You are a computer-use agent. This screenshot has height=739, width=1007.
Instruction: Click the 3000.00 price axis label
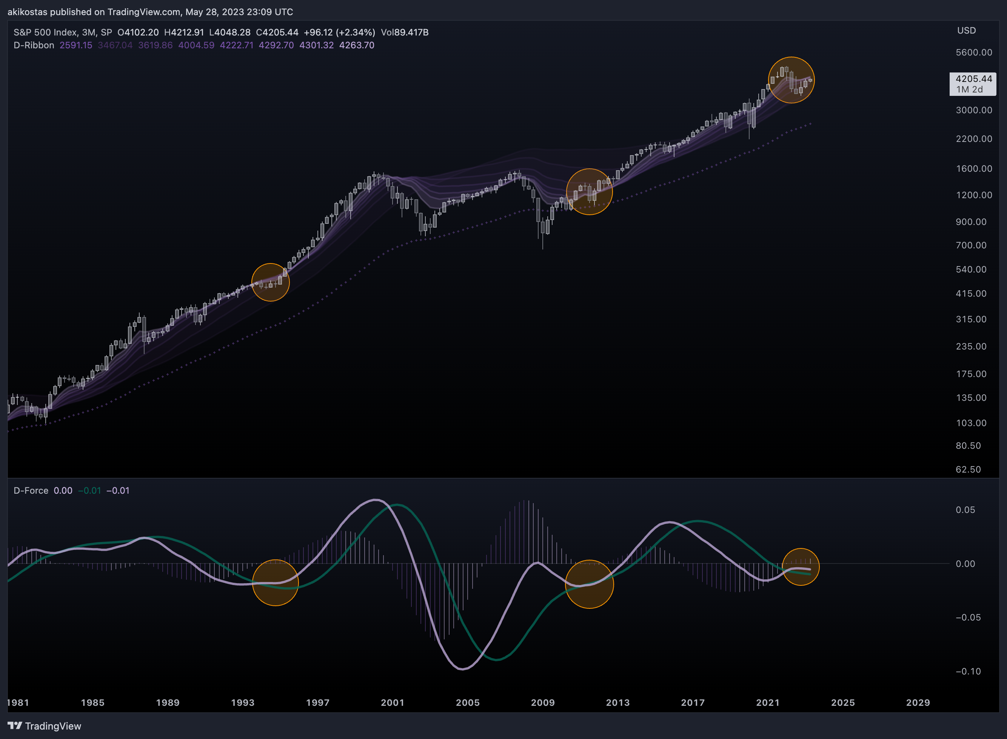pyautogui.click(x=973, y=110)
